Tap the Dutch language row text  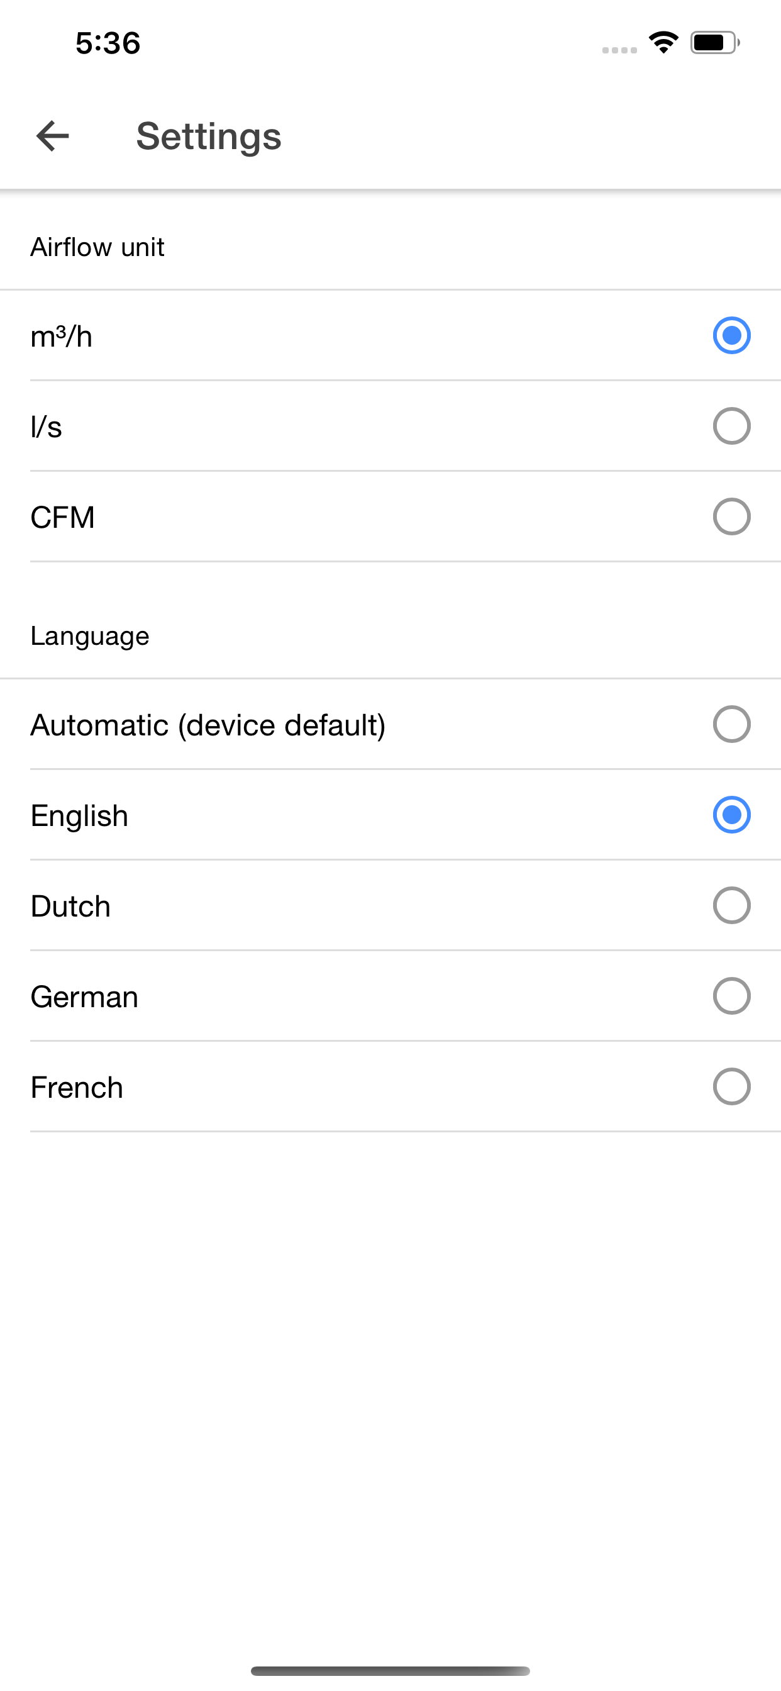tap(70, 906)
